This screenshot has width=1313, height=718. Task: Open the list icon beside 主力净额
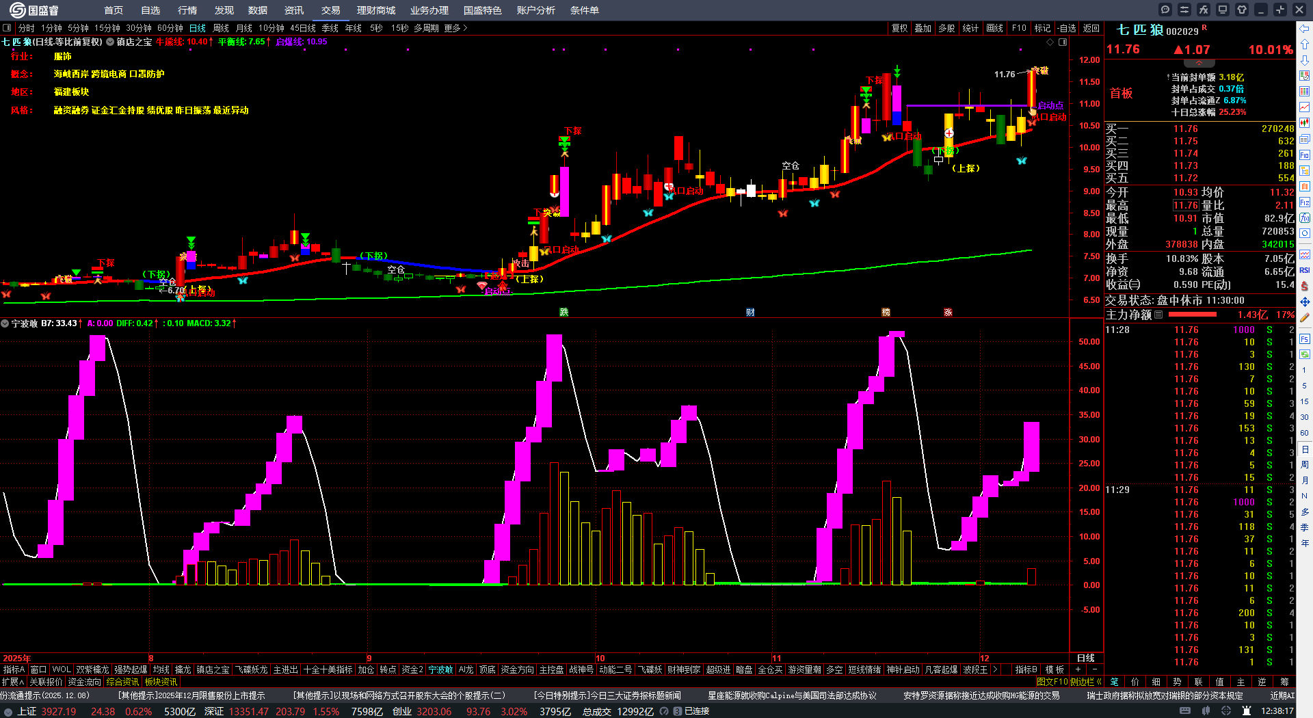[x=1158, y=315]
